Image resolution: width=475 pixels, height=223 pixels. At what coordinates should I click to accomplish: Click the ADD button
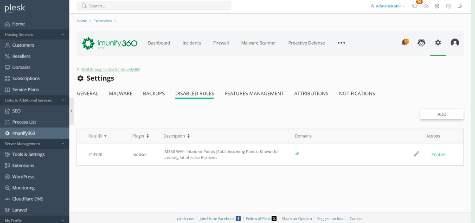pyautogui.click(x=442, y=114)
